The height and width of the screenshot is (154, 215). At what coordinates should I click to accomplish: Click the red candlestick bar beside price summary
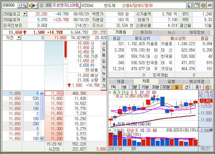pyautogui.click(x=65, y=49)
